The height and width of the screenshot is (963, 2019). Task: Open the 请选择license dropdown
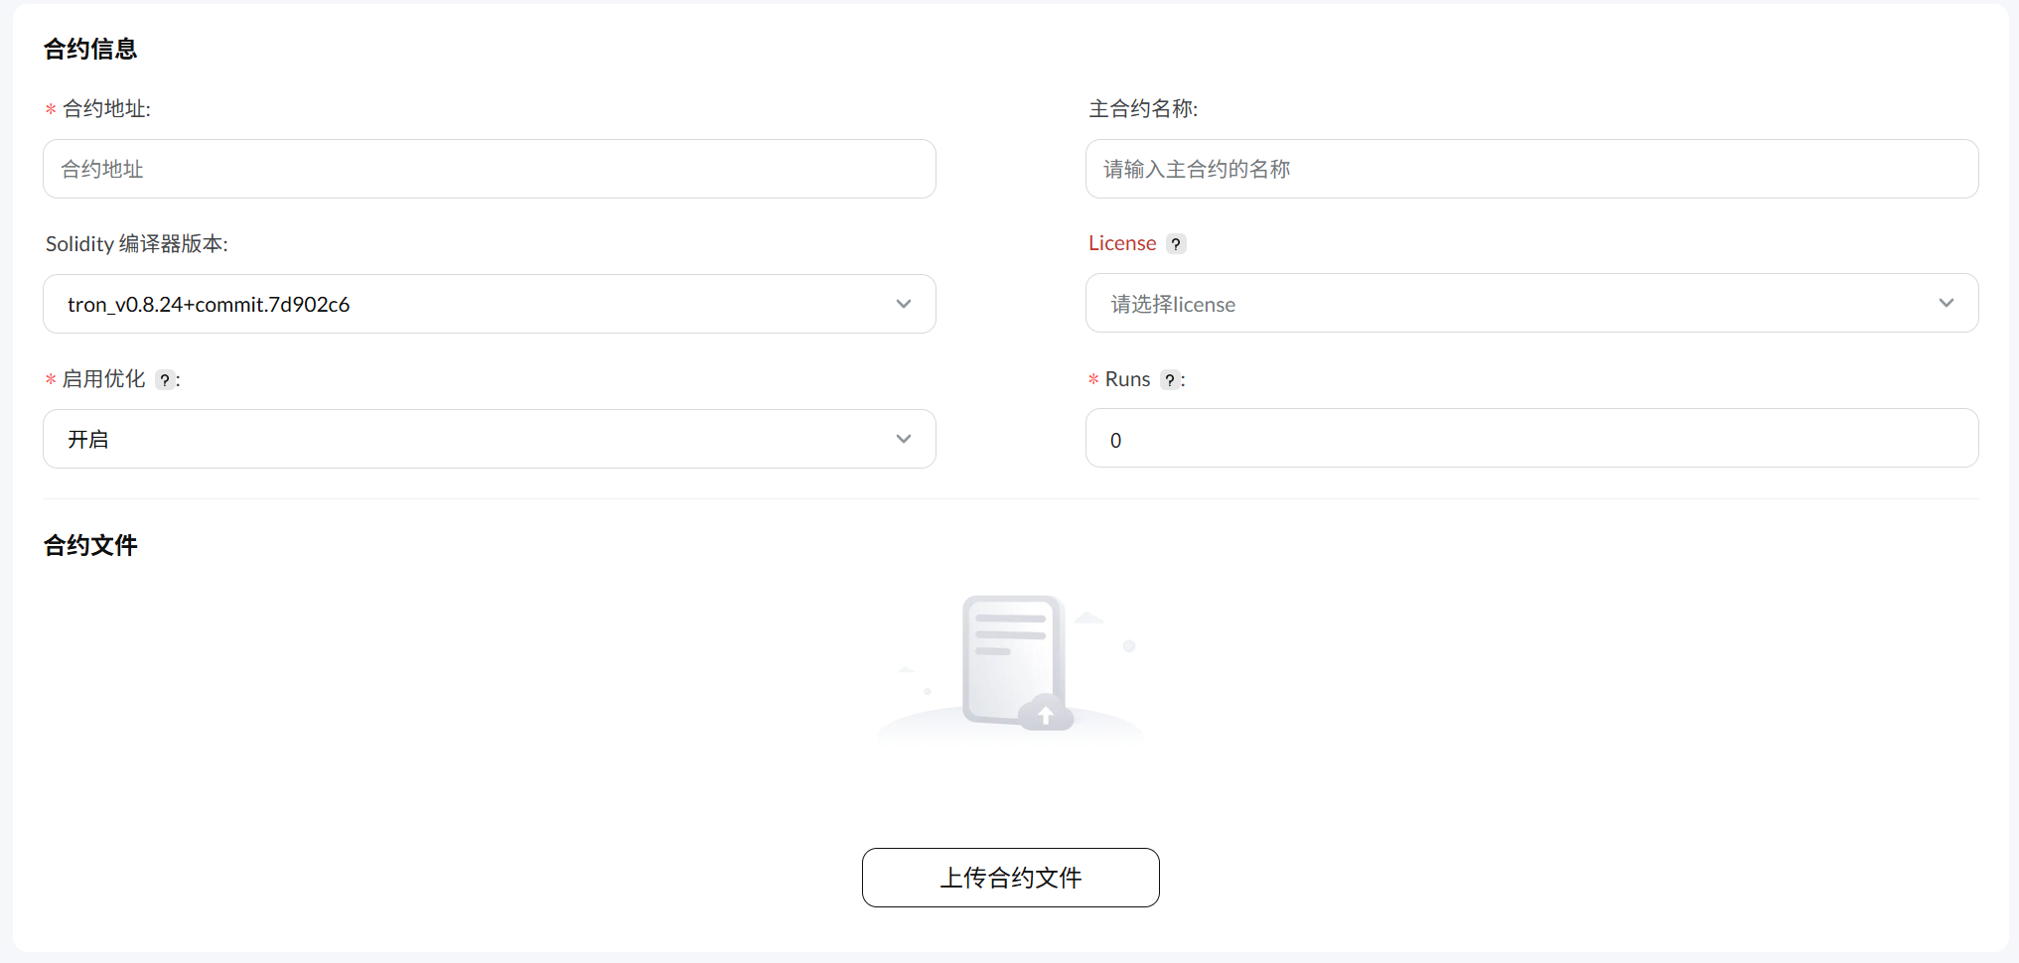point(1530,304)
